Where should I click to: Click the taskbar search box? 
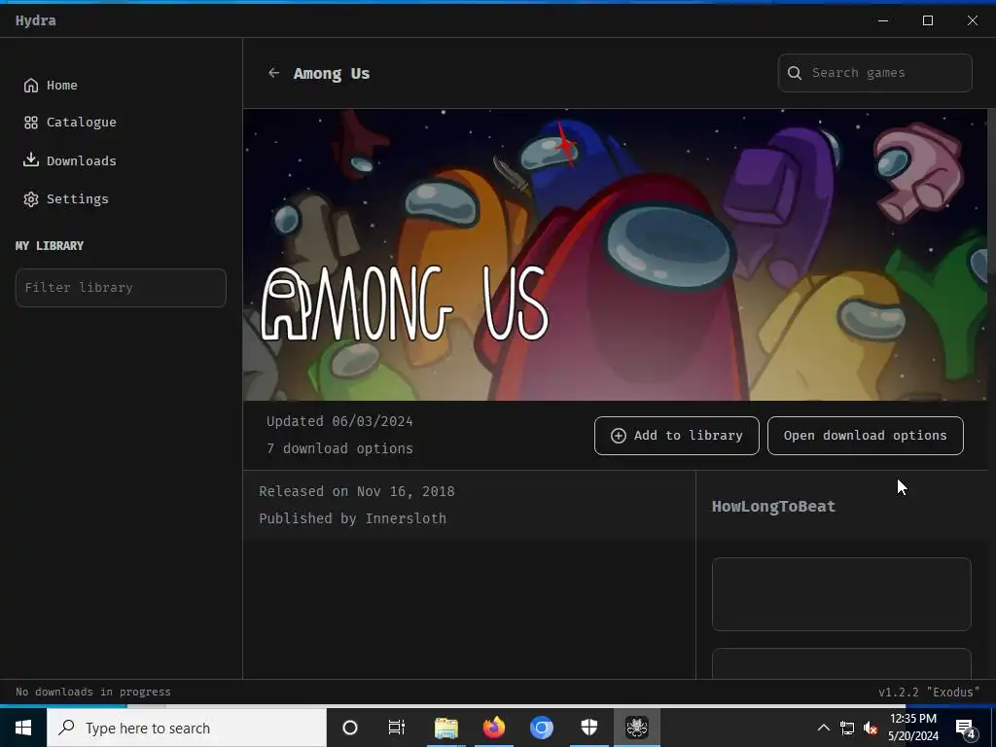pos(187,728)
